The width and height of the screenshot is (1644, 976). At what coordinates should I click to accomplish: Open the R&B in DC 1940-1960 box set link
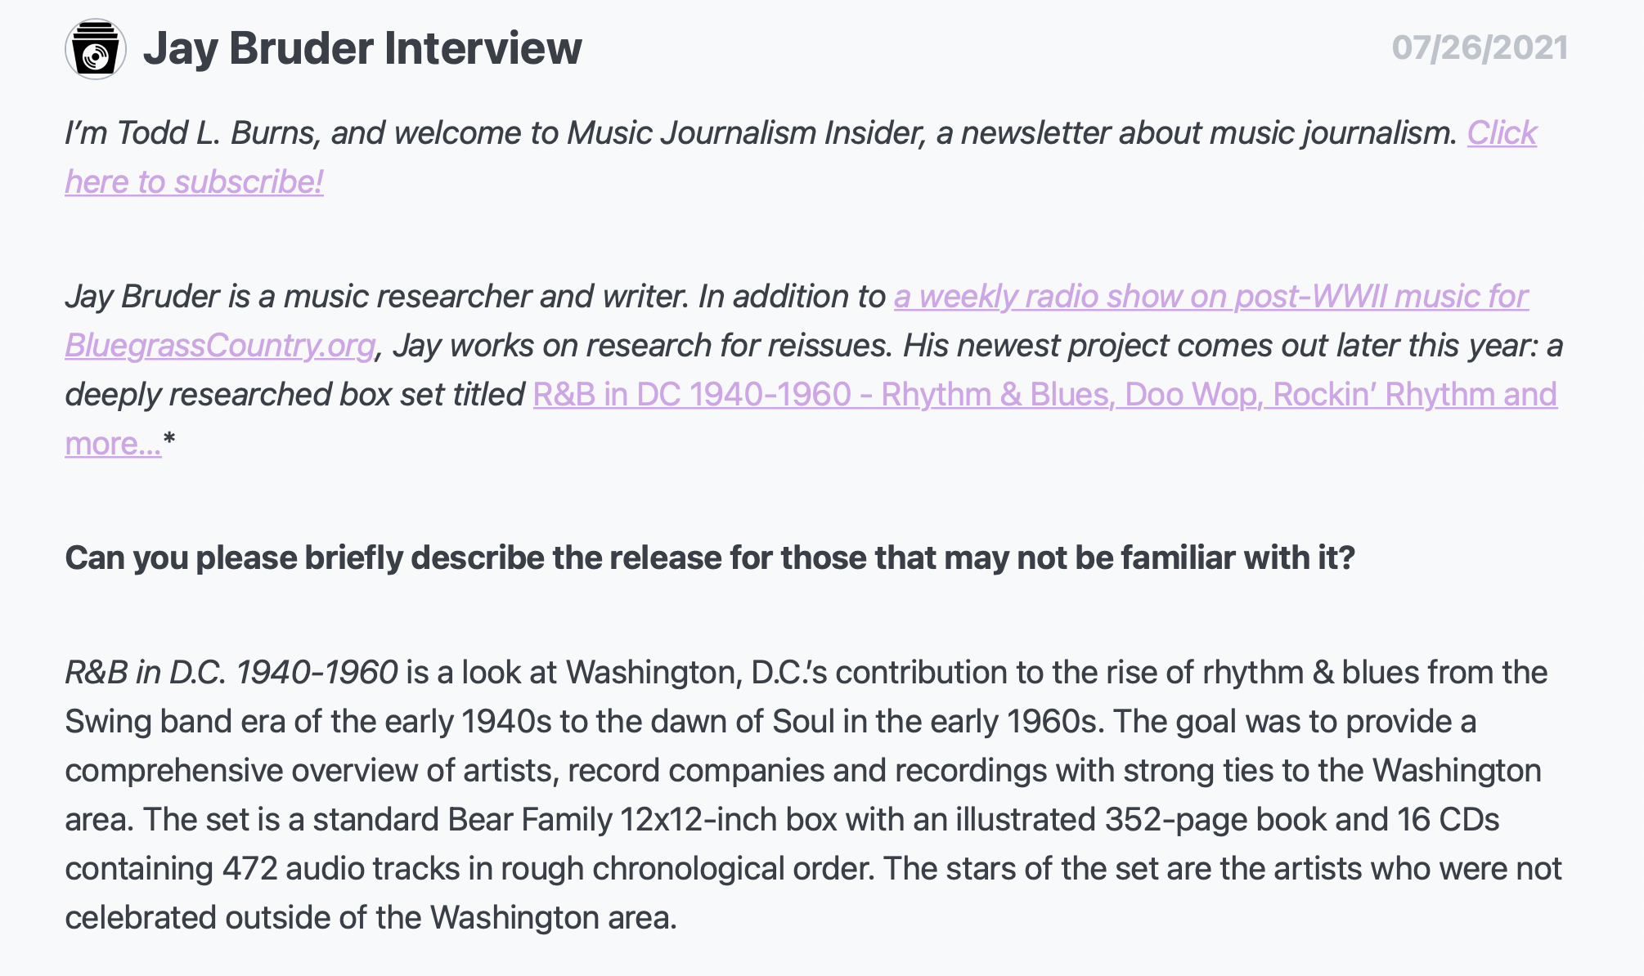point(1044,394)
